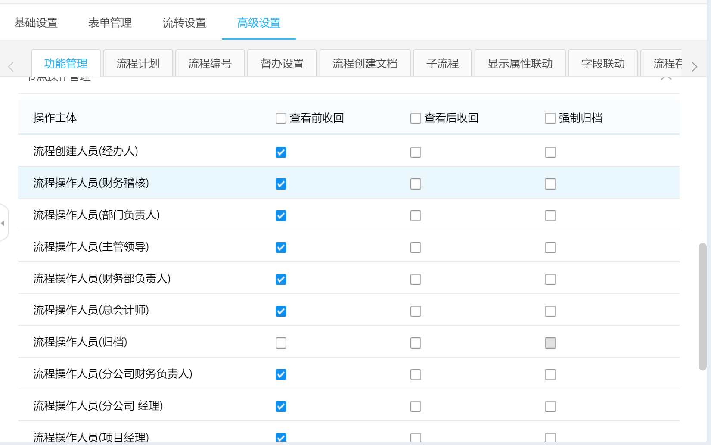This screenshot has width=711, height=445.
Task: Open the 督办设置 sub-tab
Action: (282, 64)
